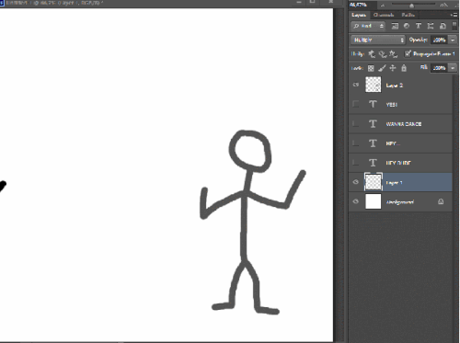
Task: Hide Layer 1 using its eye icon
Action: click(x=356, y=182)
